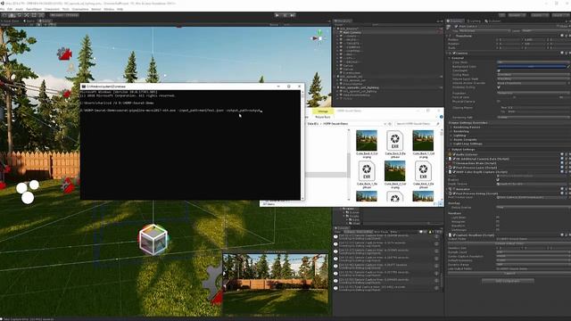This screenshot has height=321, width=571.
Task: Select the Rotate tool in Unity toolbar
Action: [x=19, y=15]
